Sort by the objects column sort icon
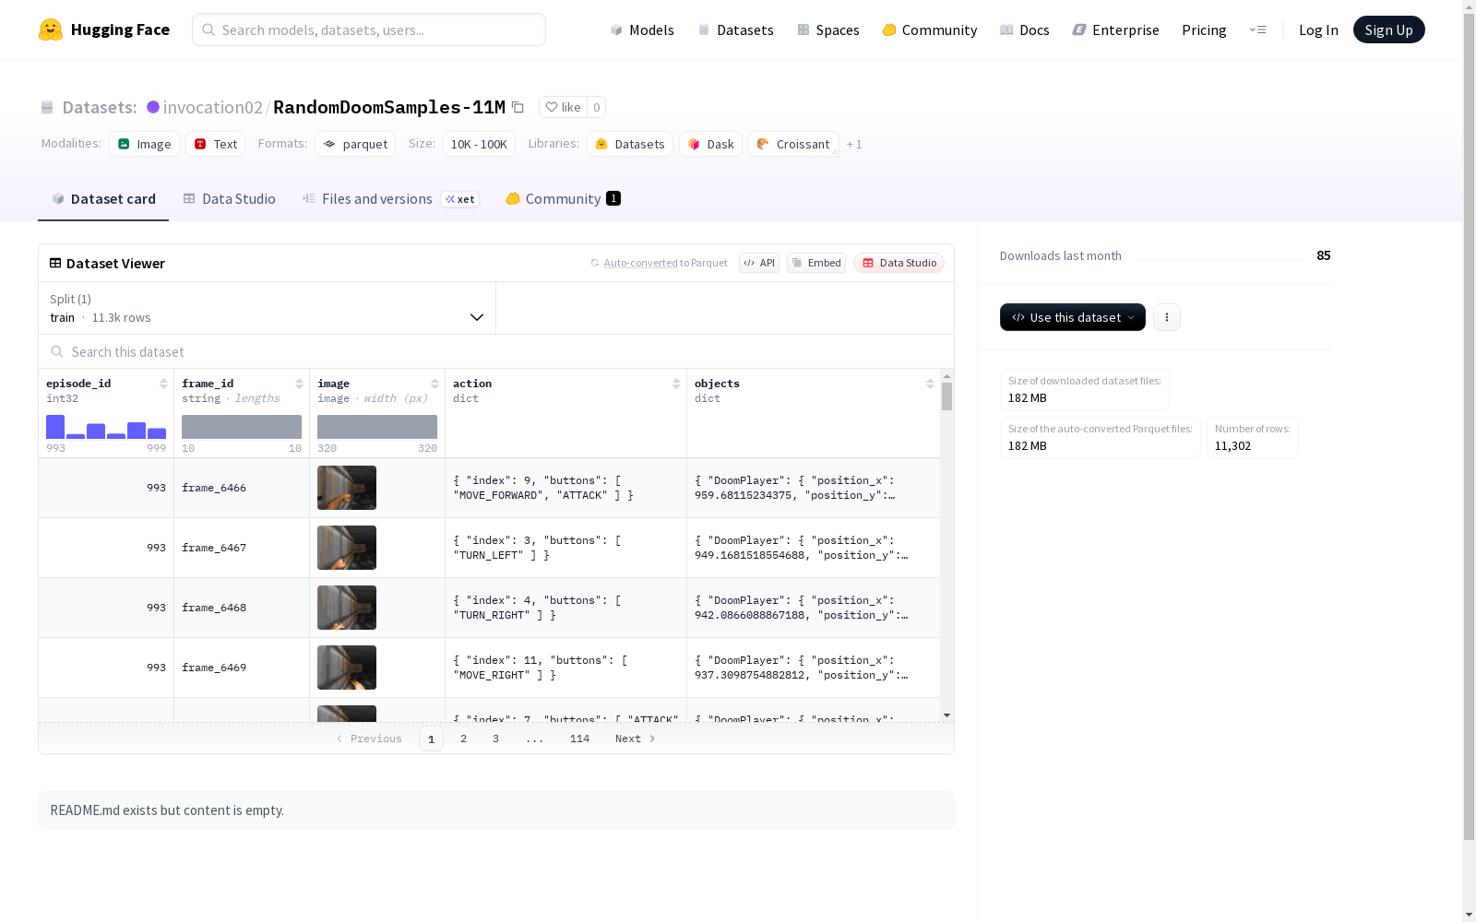Viewport: 1476px width, 922px height. pyautogui.click(x=930, y=384)
